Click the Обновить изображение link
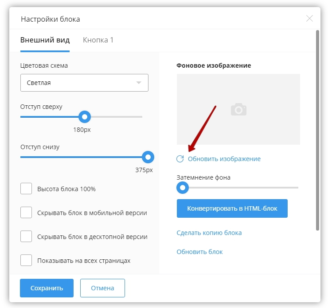The width and height of the screenshot is (328, 308). tap(224, 159)
